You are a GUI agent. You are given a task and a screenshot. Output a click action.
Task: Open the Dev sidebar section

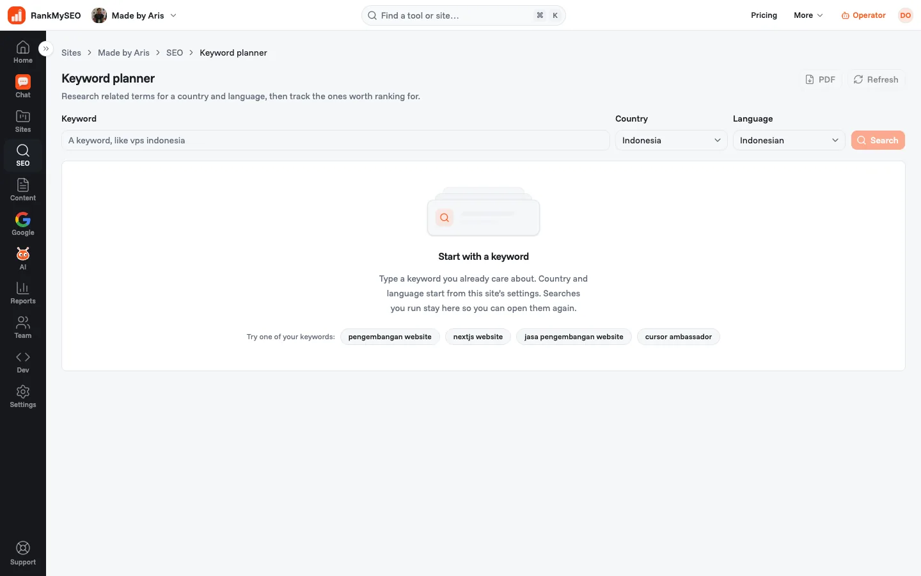click(23, 362)
